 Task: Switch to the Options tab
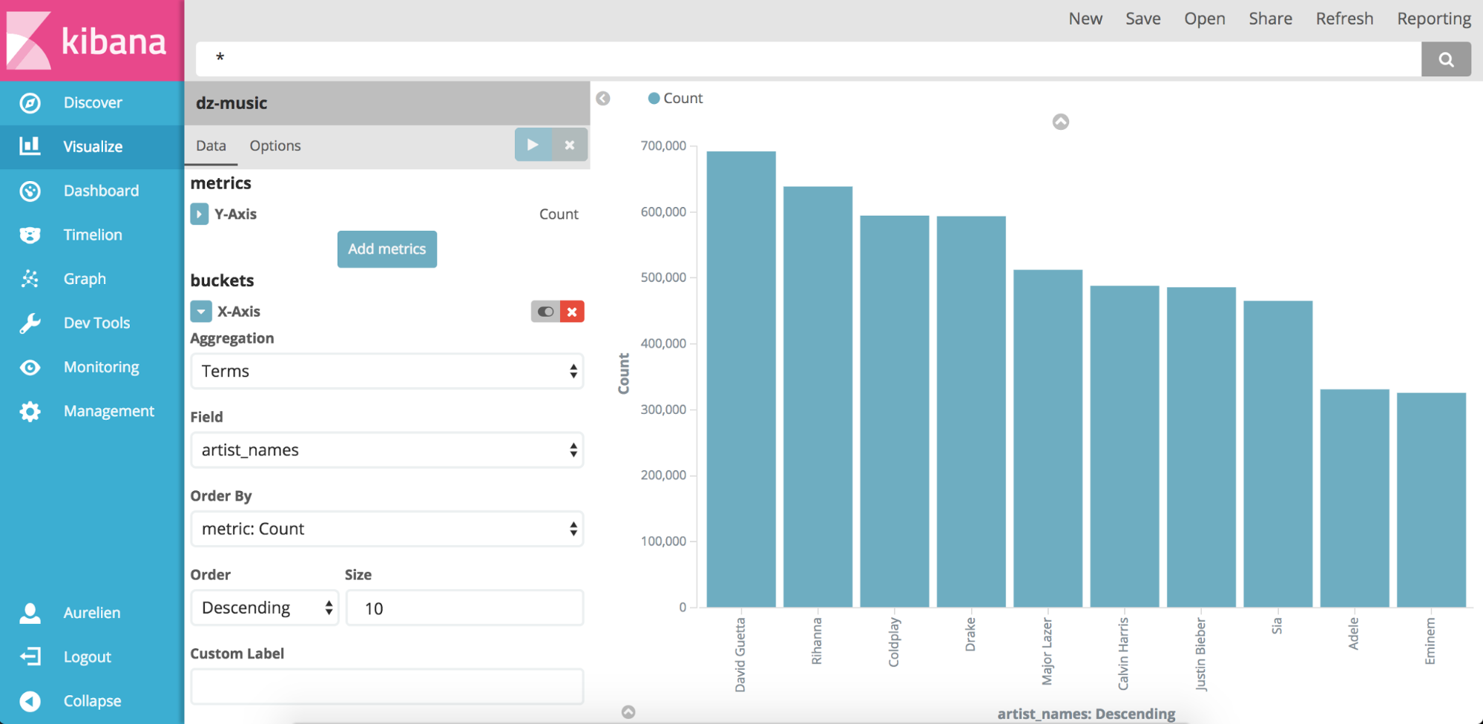274,145
